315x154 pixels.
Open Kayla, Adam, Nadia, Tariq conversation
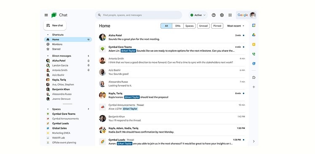pyautogui.click(x=172, y=130)
